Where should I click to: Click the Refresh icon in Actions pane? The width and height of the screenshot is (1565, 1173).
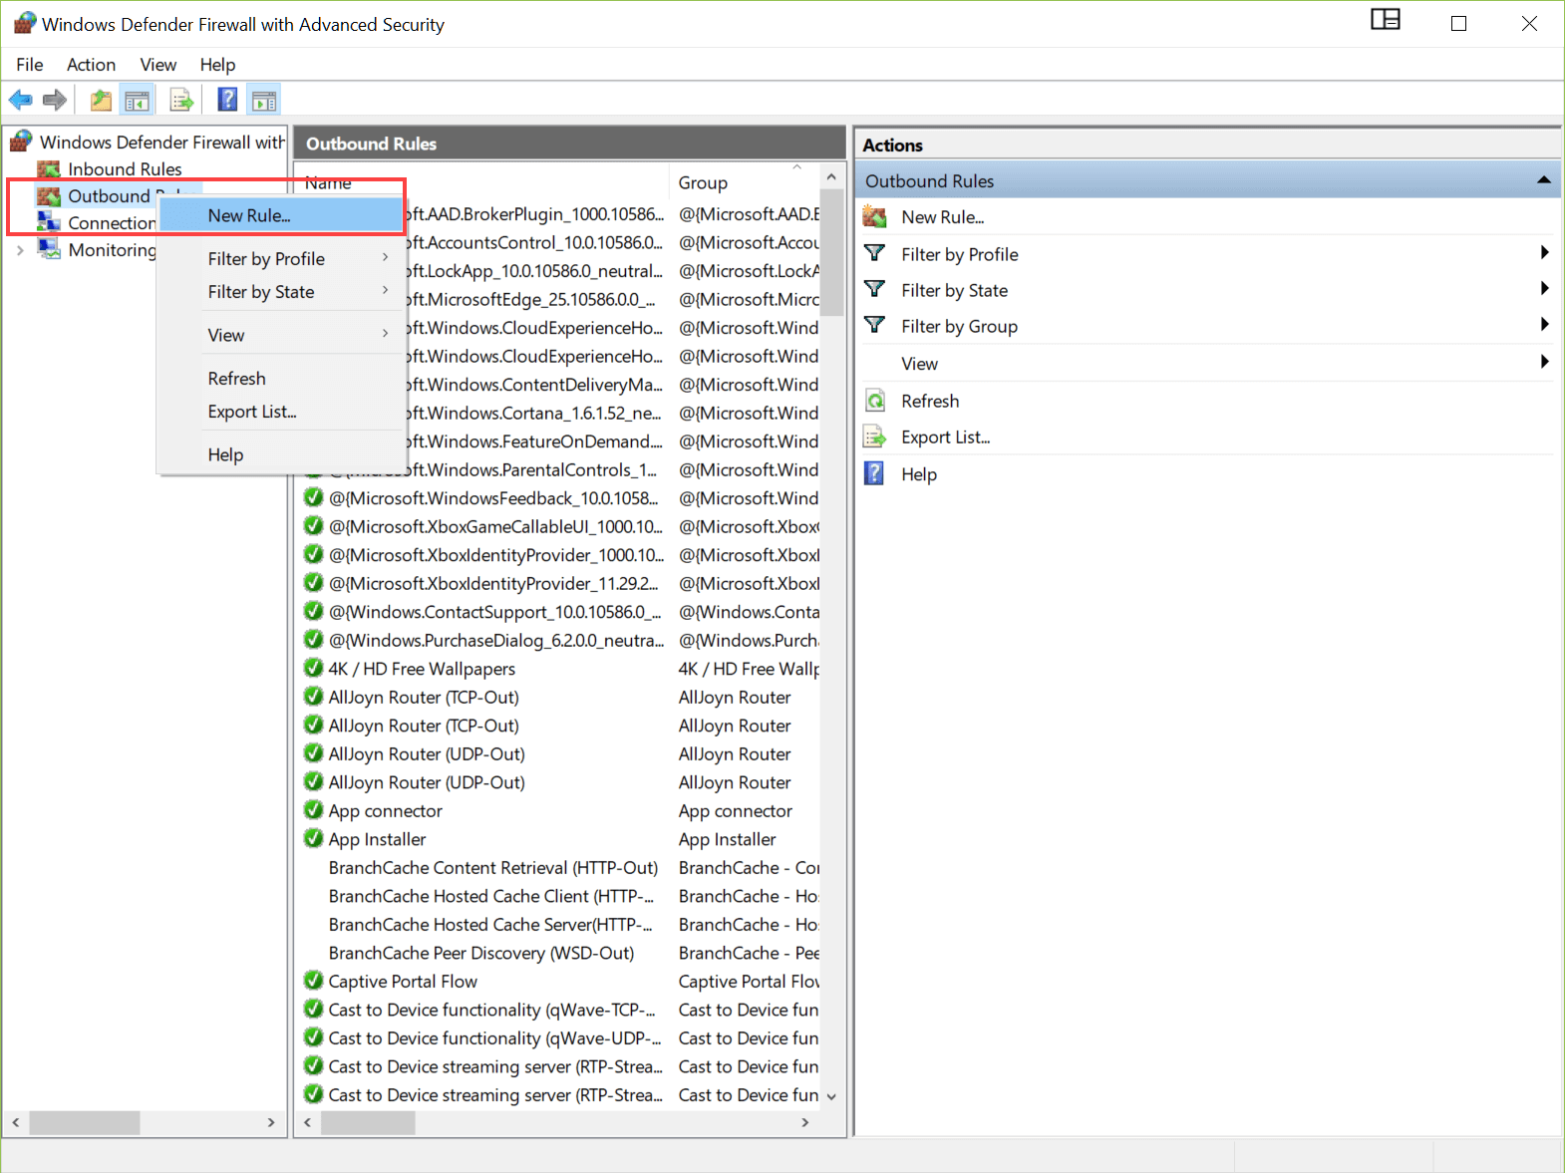[x=874, y=401]
